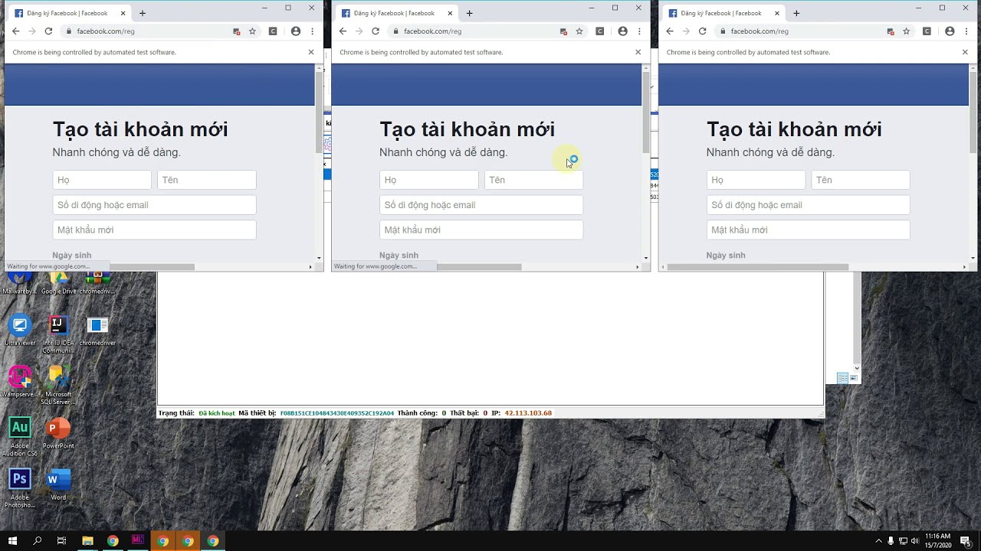Bookmark page with star in left Chrome window
981x551 pixels.
tap(252, 31)
